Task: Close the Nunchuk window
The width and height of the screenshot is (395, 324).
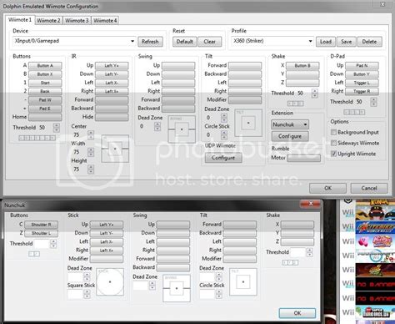Action: tap(311, 204)
